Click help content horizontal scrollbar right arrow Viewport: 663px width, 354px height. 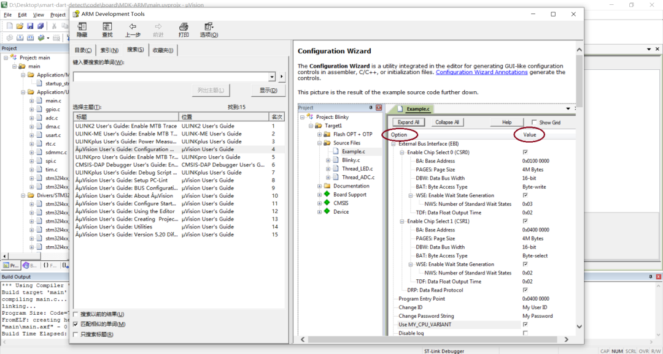(x=567, y=339)
